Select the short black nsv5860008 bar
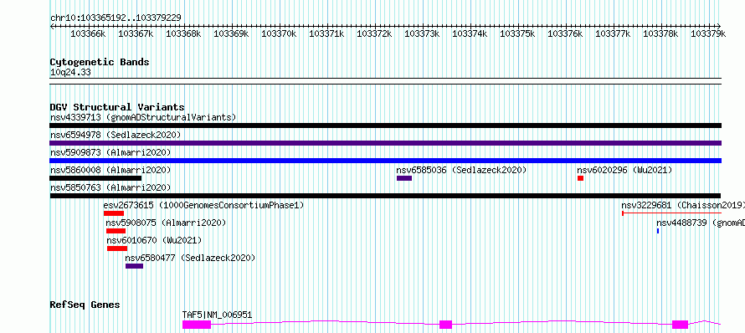This screenshot has width=745, height=333. click(95, 178)
